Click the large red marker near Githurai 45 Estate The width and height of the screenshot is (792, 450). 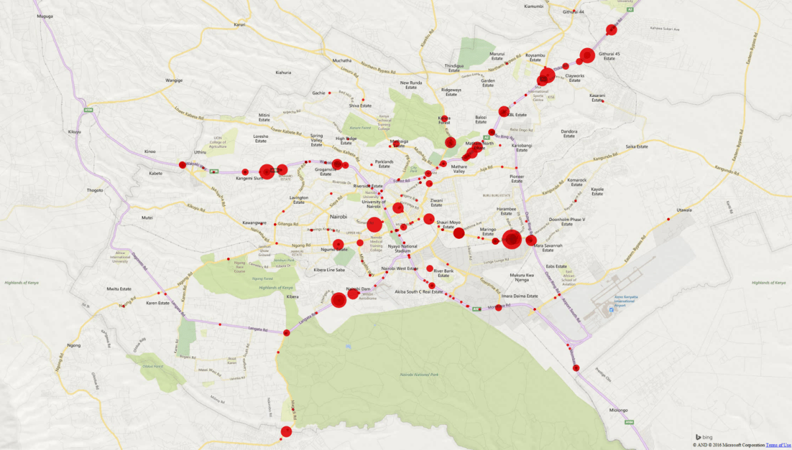pos(587,55)
